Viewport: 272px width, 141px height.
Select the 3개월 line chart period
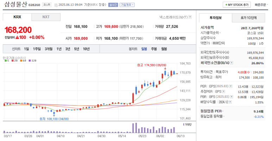[x=49, y=49]
